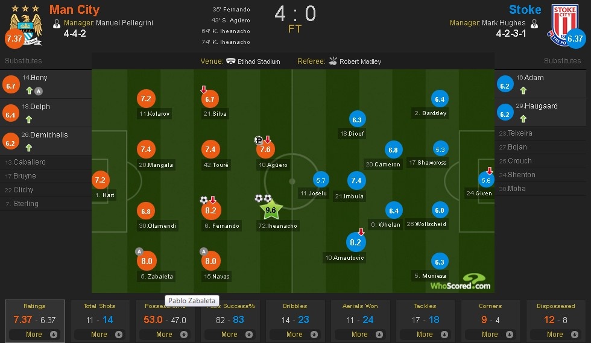591x343 pixels.
Task: Click Arnautovic's 8.2 rating circle
Action: point(355,242)
